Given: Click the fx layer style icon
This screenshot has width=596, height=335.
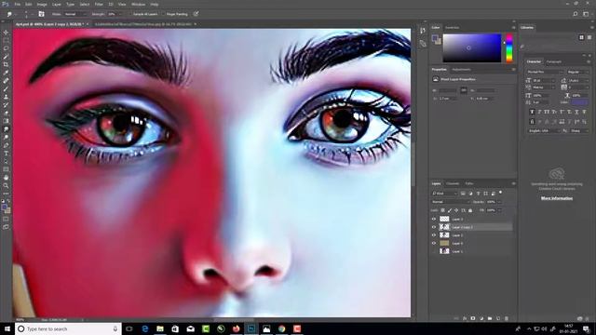Looking at the screenshot, I should pos(465,318).
